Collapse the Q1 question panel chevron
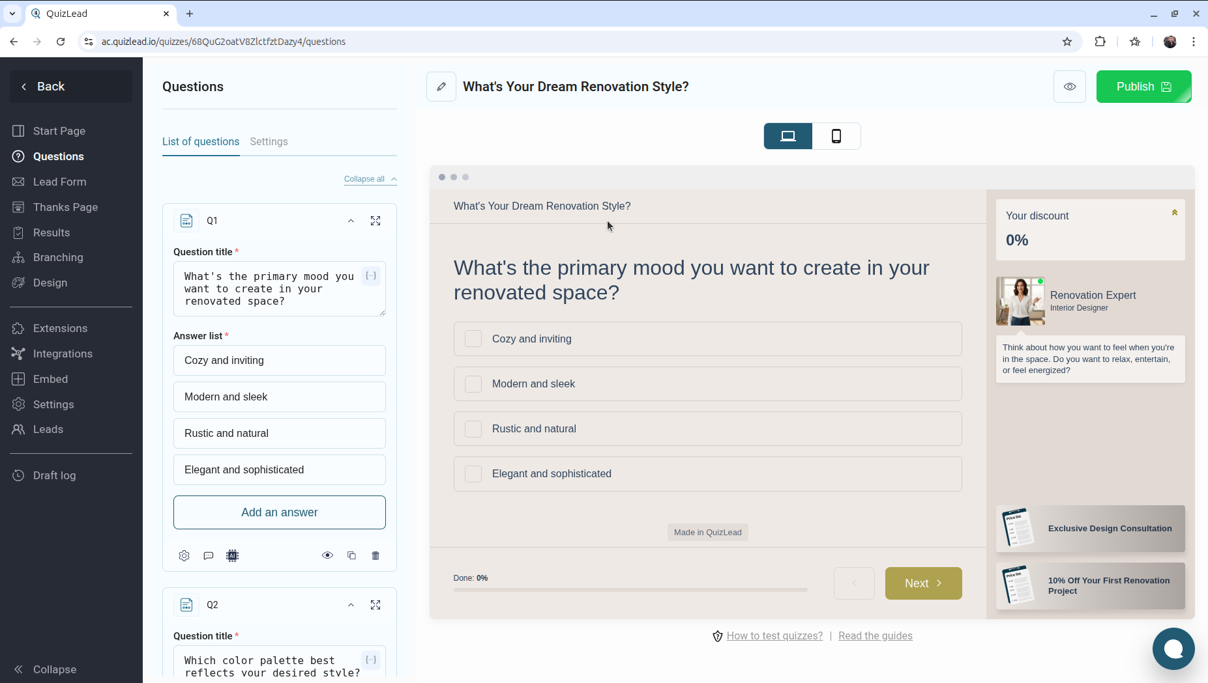This screenshot has width=1208, height=683. coord(351,221)
